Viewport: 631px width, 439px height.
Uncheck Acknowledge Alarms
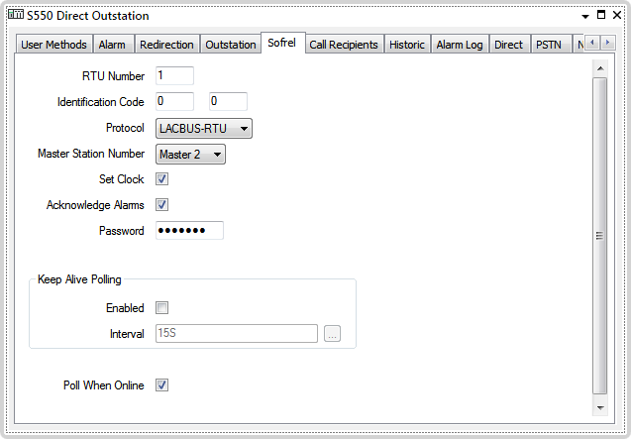pos(162,205)
